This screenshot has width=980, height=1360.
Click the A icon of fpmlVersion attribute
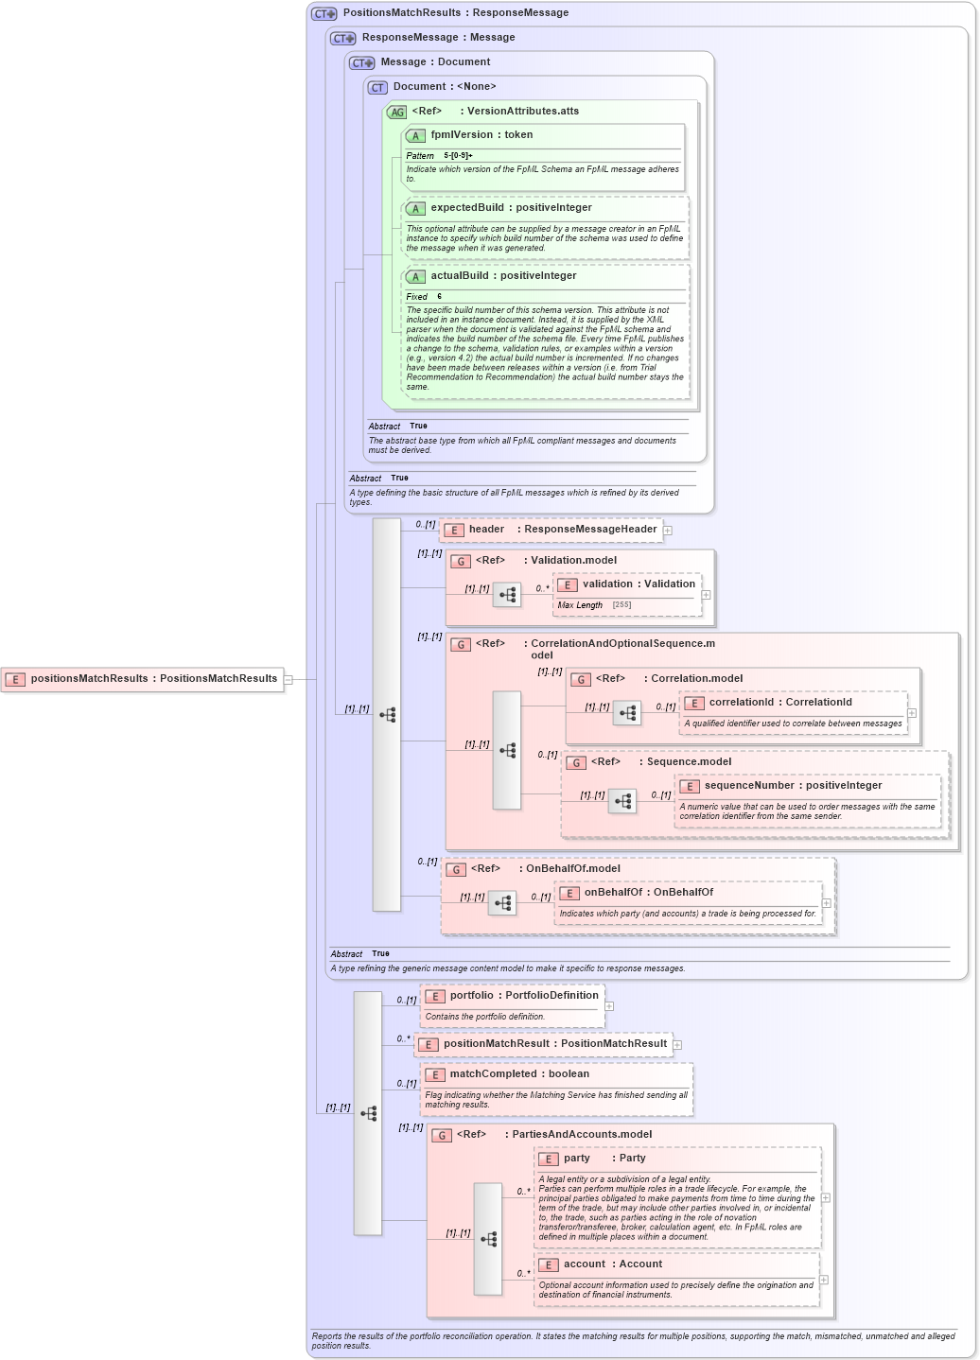point(415,135)
